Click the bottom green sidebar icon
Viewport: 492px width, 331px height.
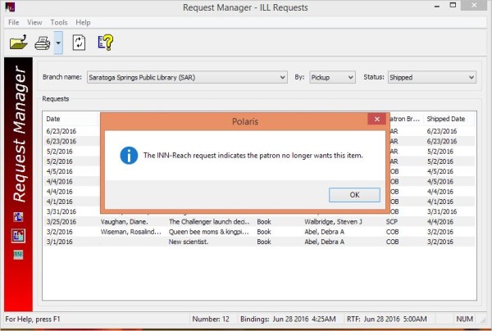(x=18, y=255)
